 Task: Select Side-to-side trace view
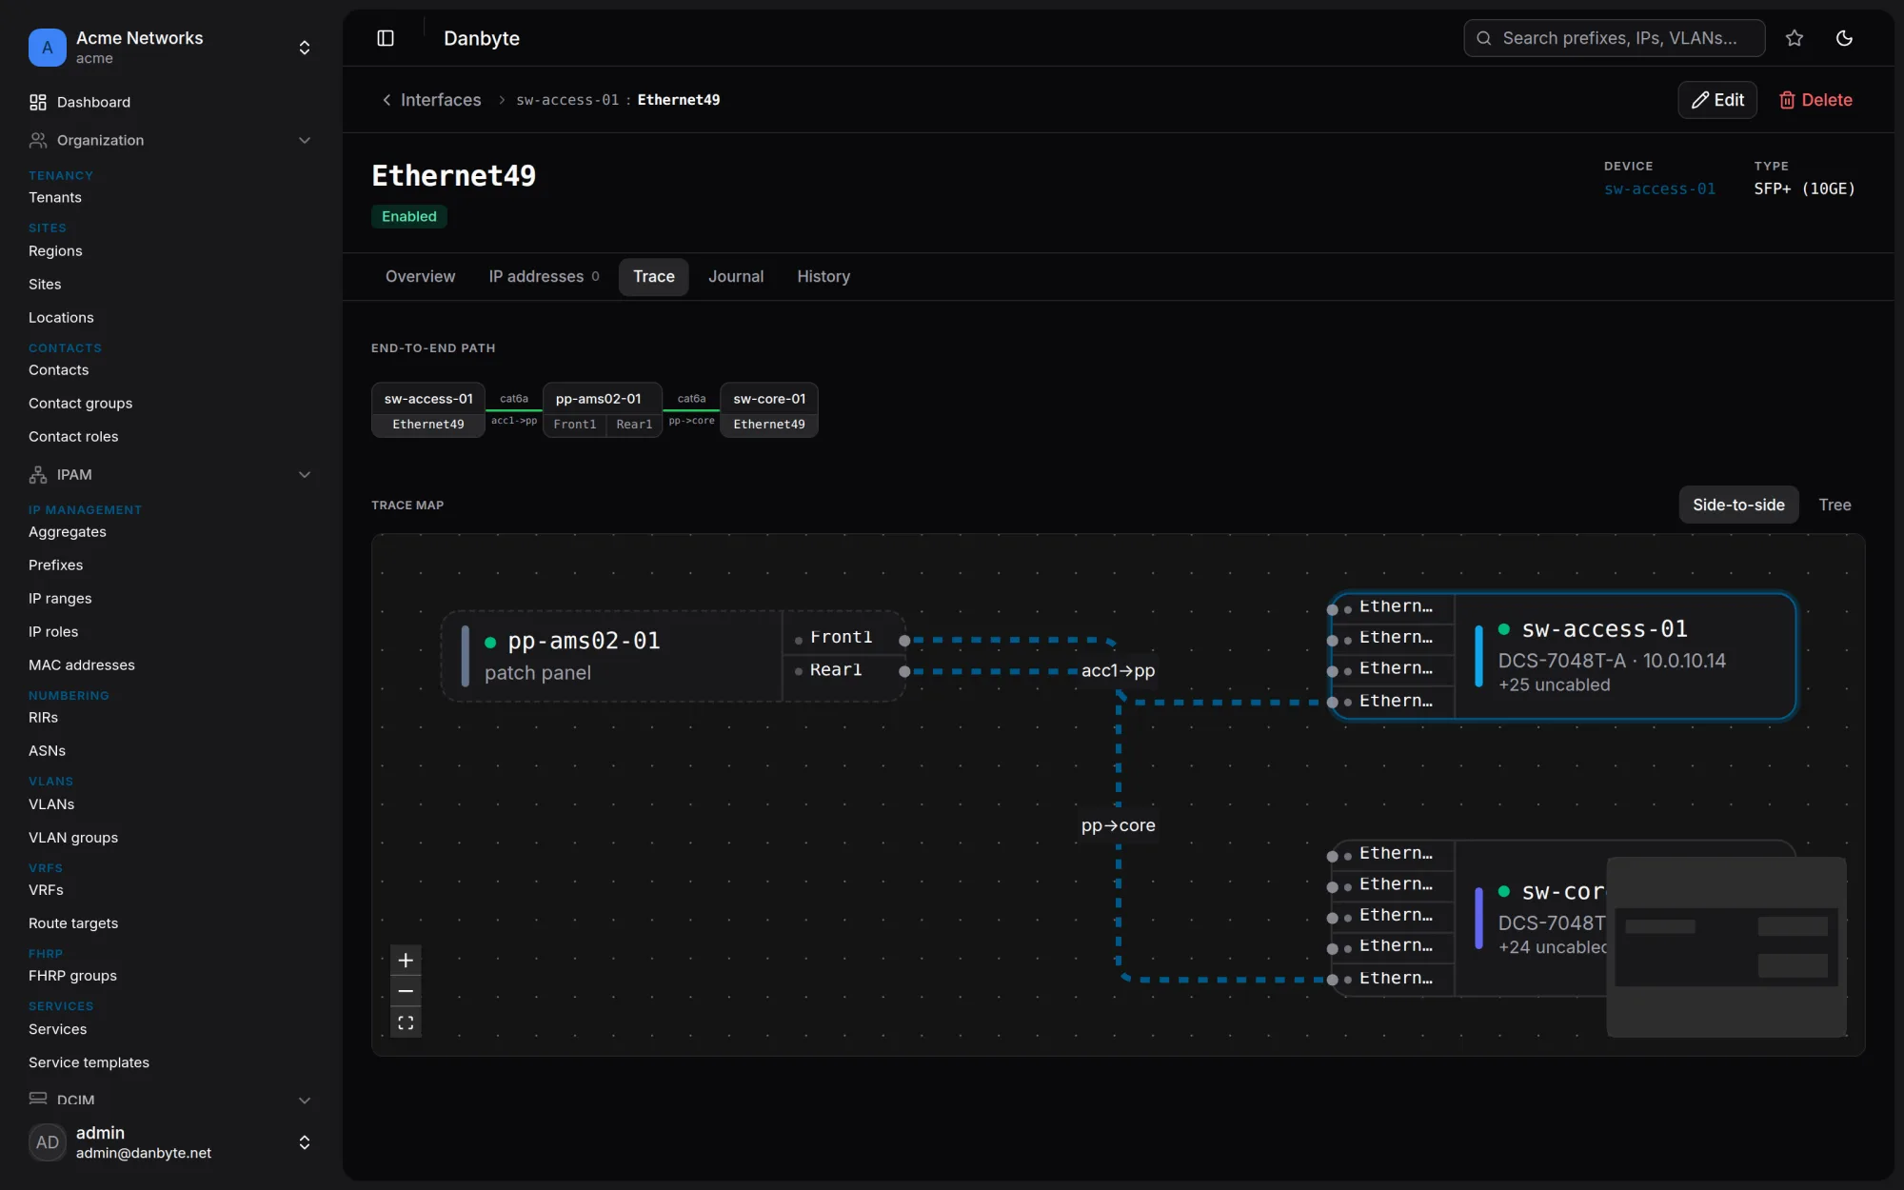(1738, 505)
